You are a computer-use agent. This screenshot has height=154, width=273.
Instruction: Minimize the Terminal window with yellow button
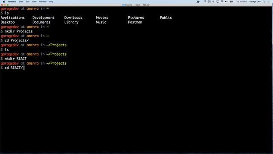pos(5,5)
